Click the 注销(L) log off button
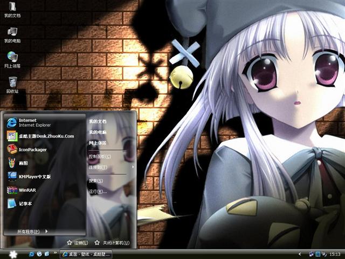The width and height of the screenshot is (345, 259). [x=78, y=243]
